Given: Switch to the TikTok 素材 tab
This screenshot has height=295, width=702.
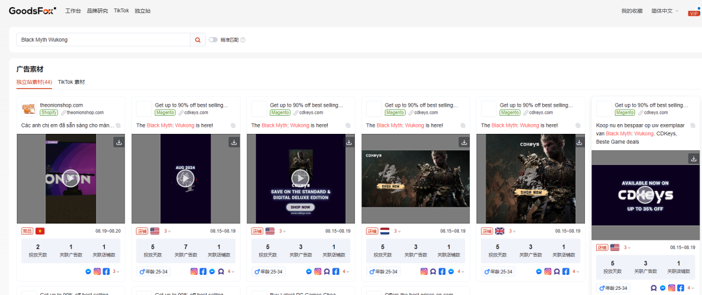Looking at the screenshot, I should pyautogui.click(x=71, y=83).
